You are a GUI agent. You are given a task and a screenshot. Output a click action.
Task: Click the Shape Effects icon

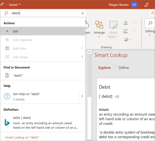pyautogui.click(x=126, y=40)
